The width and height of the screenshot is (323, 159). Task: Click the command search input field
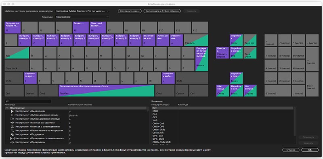point(28,101)
